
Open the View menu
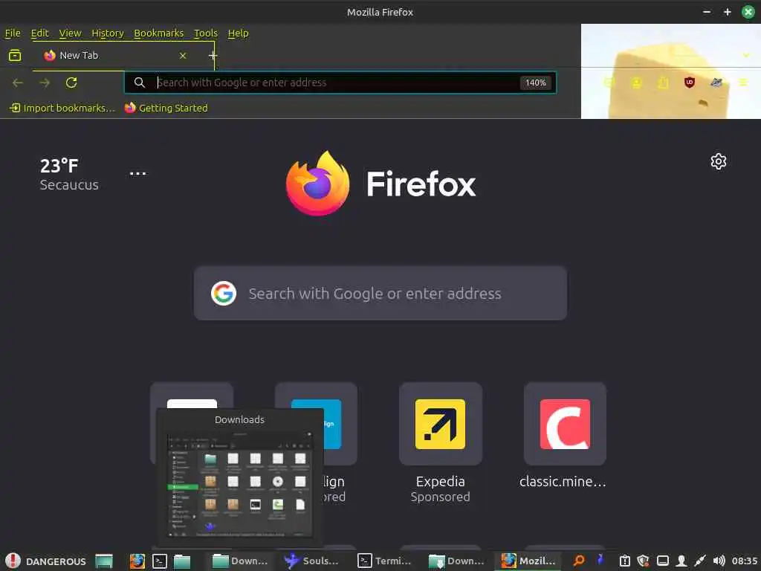[70, 33]
